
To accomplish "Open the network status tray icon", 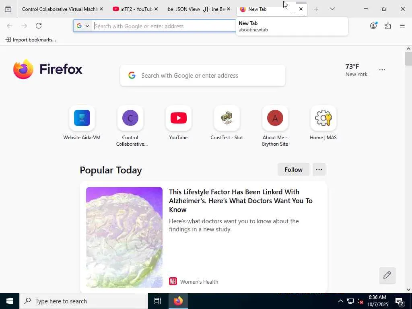I will click(350, 301).
